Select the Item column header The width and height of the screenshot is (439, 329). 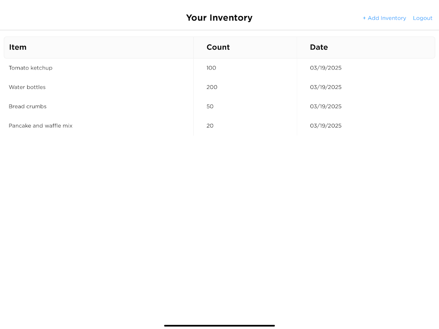(18, 47)
